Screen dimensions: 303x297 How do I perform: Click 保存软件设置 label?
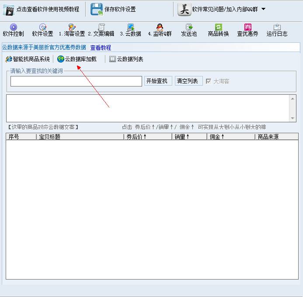click(x=120, y=9)
